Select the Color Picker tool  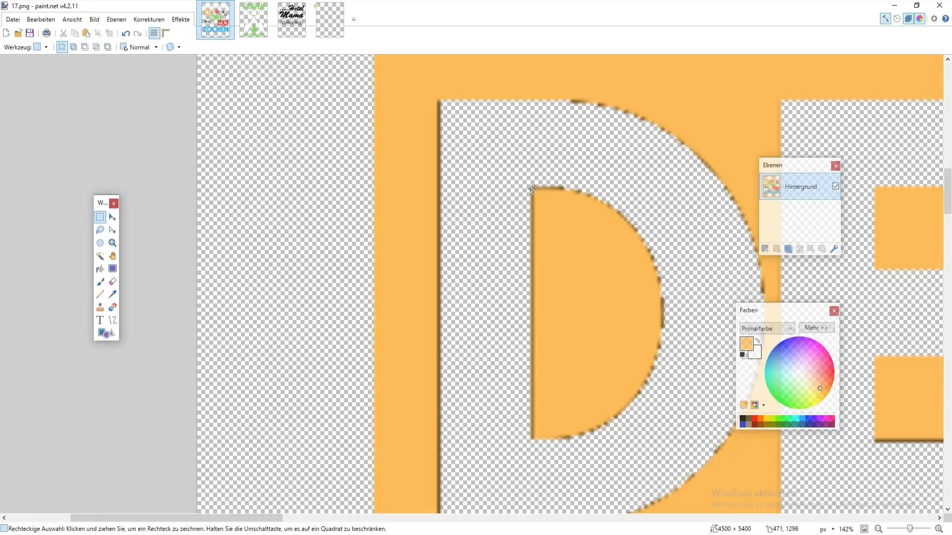113,294
